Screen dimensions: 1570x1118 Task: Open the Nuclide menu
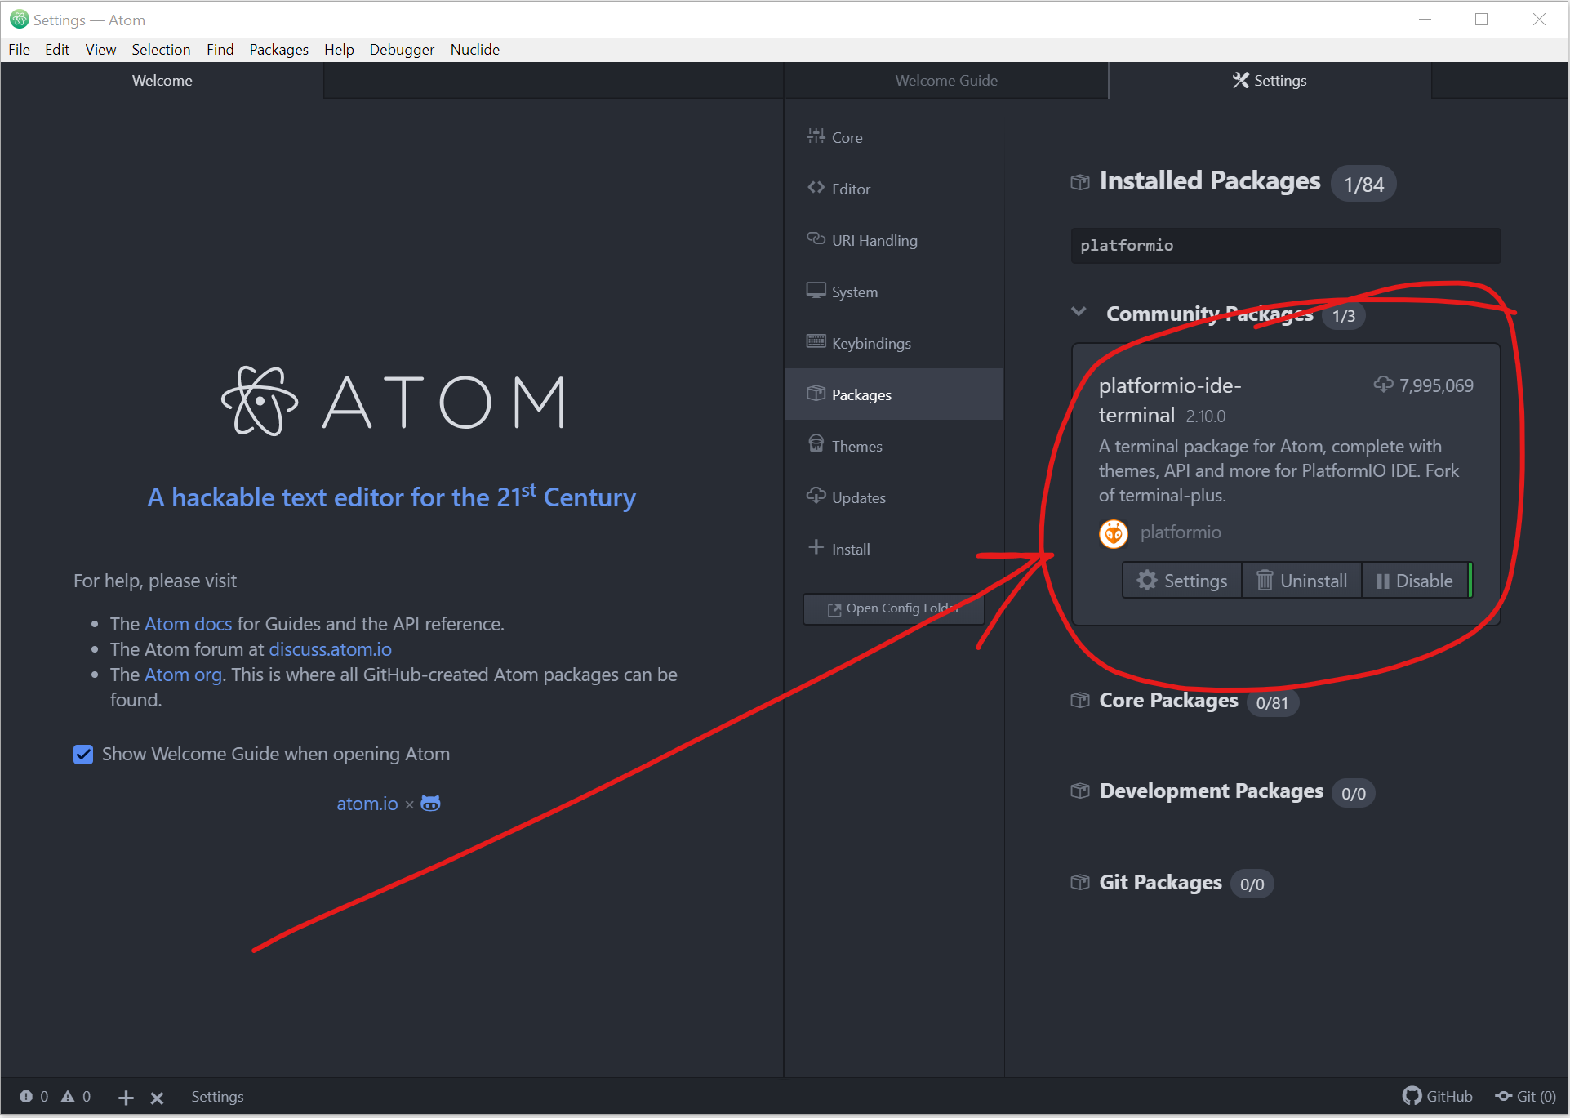pyautogui.click(x=474, y=50)
